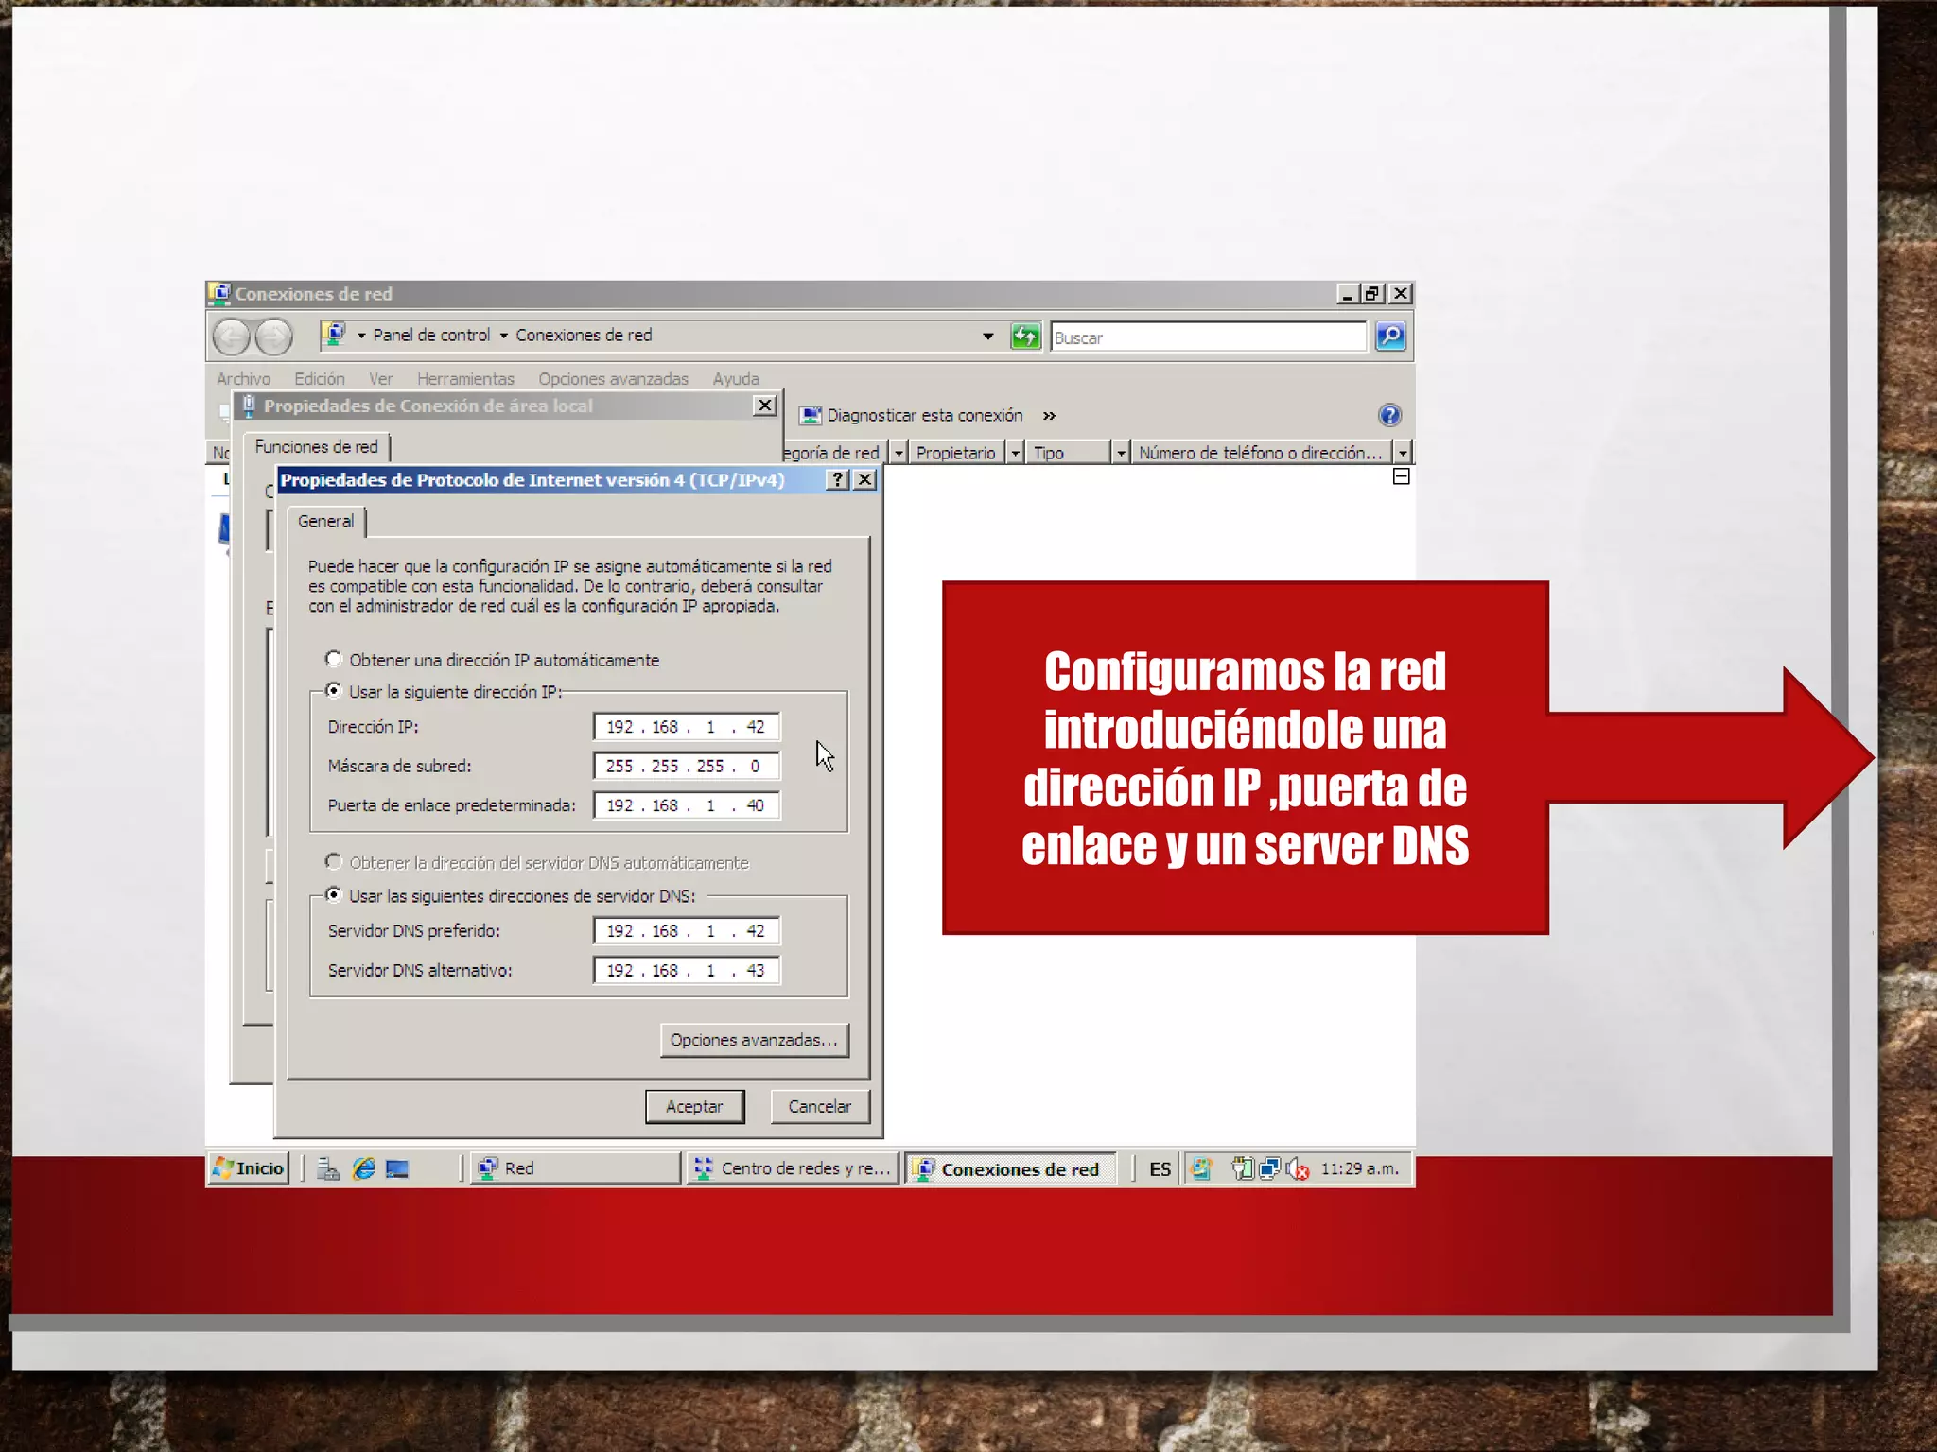Viewport: 1937px width, 1452px height.
Task: Click the Dirección IP field
Action: [687, 727]
